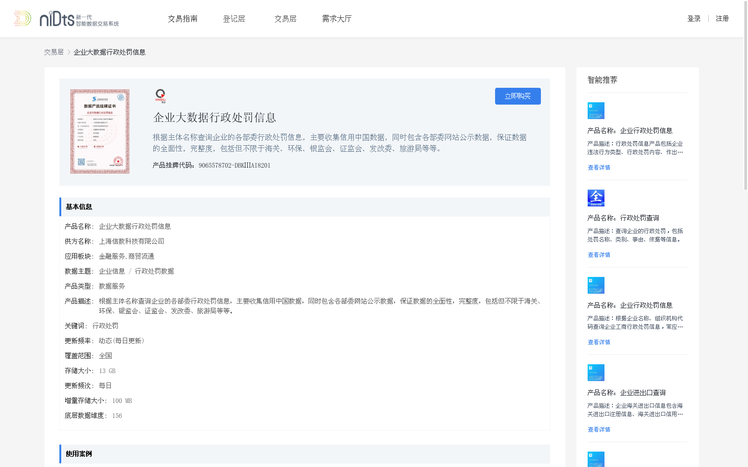Click the 智能推荐 heading

(602, 80)
